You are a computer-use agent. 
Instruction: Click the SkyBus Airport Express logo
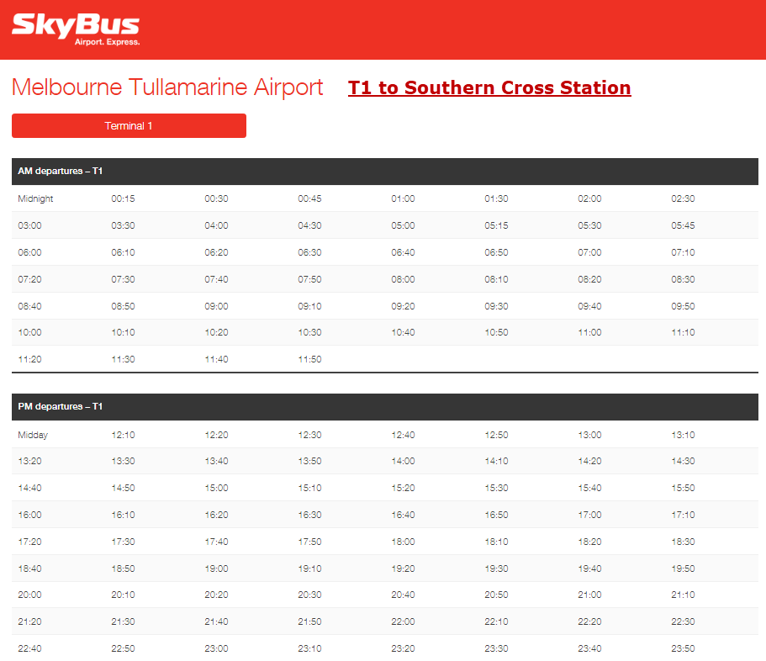(76, 29)
